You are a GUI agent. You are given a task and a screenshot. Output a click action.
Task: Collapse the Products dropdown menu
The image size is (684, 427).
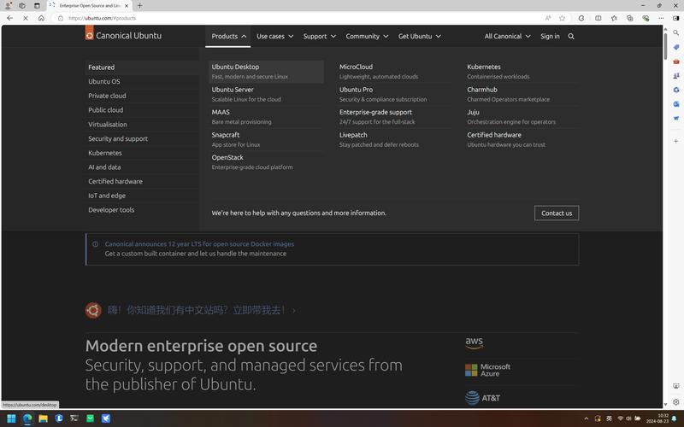(x=229, y=36)
